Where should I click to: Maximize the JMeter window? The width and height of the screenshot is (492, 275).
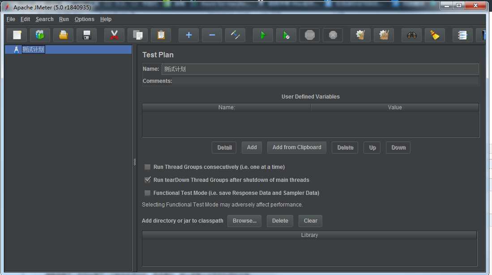(459, 6)
